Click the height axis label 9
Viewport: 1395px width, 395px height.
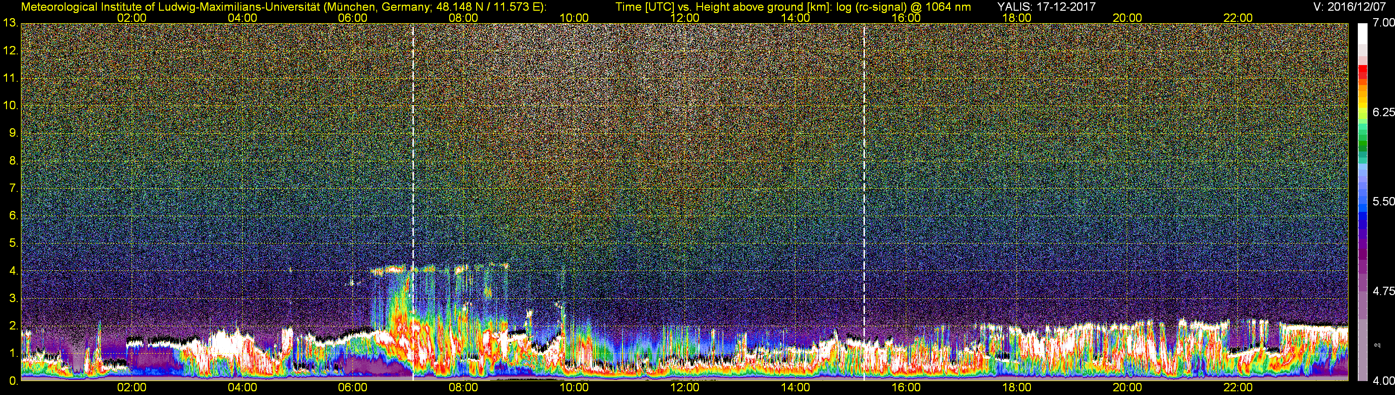tap(13, 133)
